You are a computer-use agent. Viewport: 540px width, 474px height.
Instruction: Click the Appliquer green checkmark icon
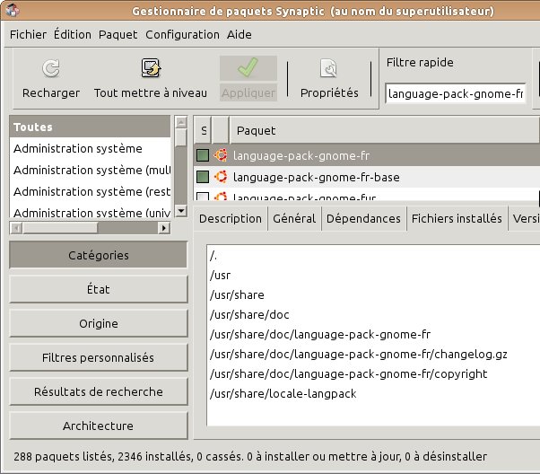(x=248, y=67)
